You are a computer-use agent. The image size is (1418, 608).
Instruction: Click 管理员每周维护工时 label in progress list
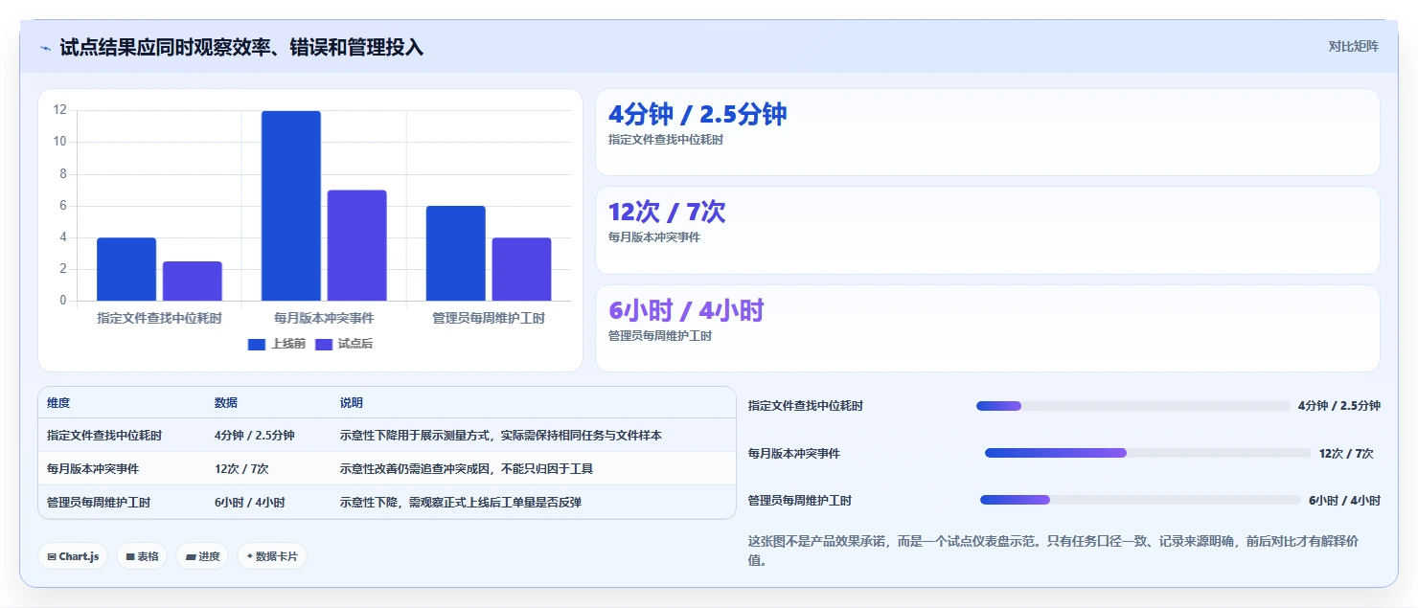[800, 500]
